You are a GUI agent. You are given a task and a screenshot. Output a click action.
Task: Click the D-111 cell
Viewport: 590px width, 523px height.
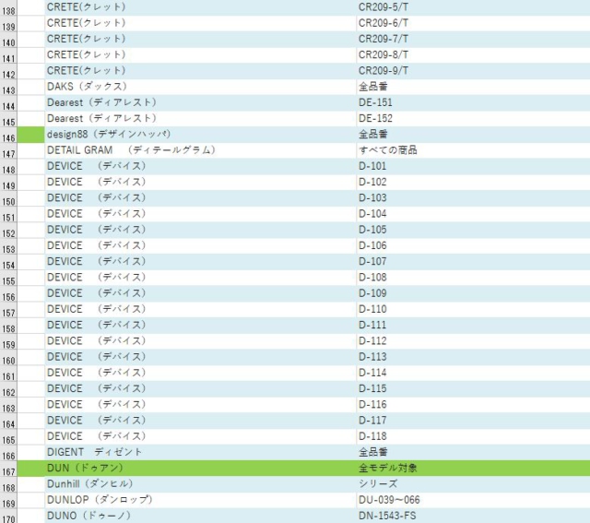click(x=473, y=325)
